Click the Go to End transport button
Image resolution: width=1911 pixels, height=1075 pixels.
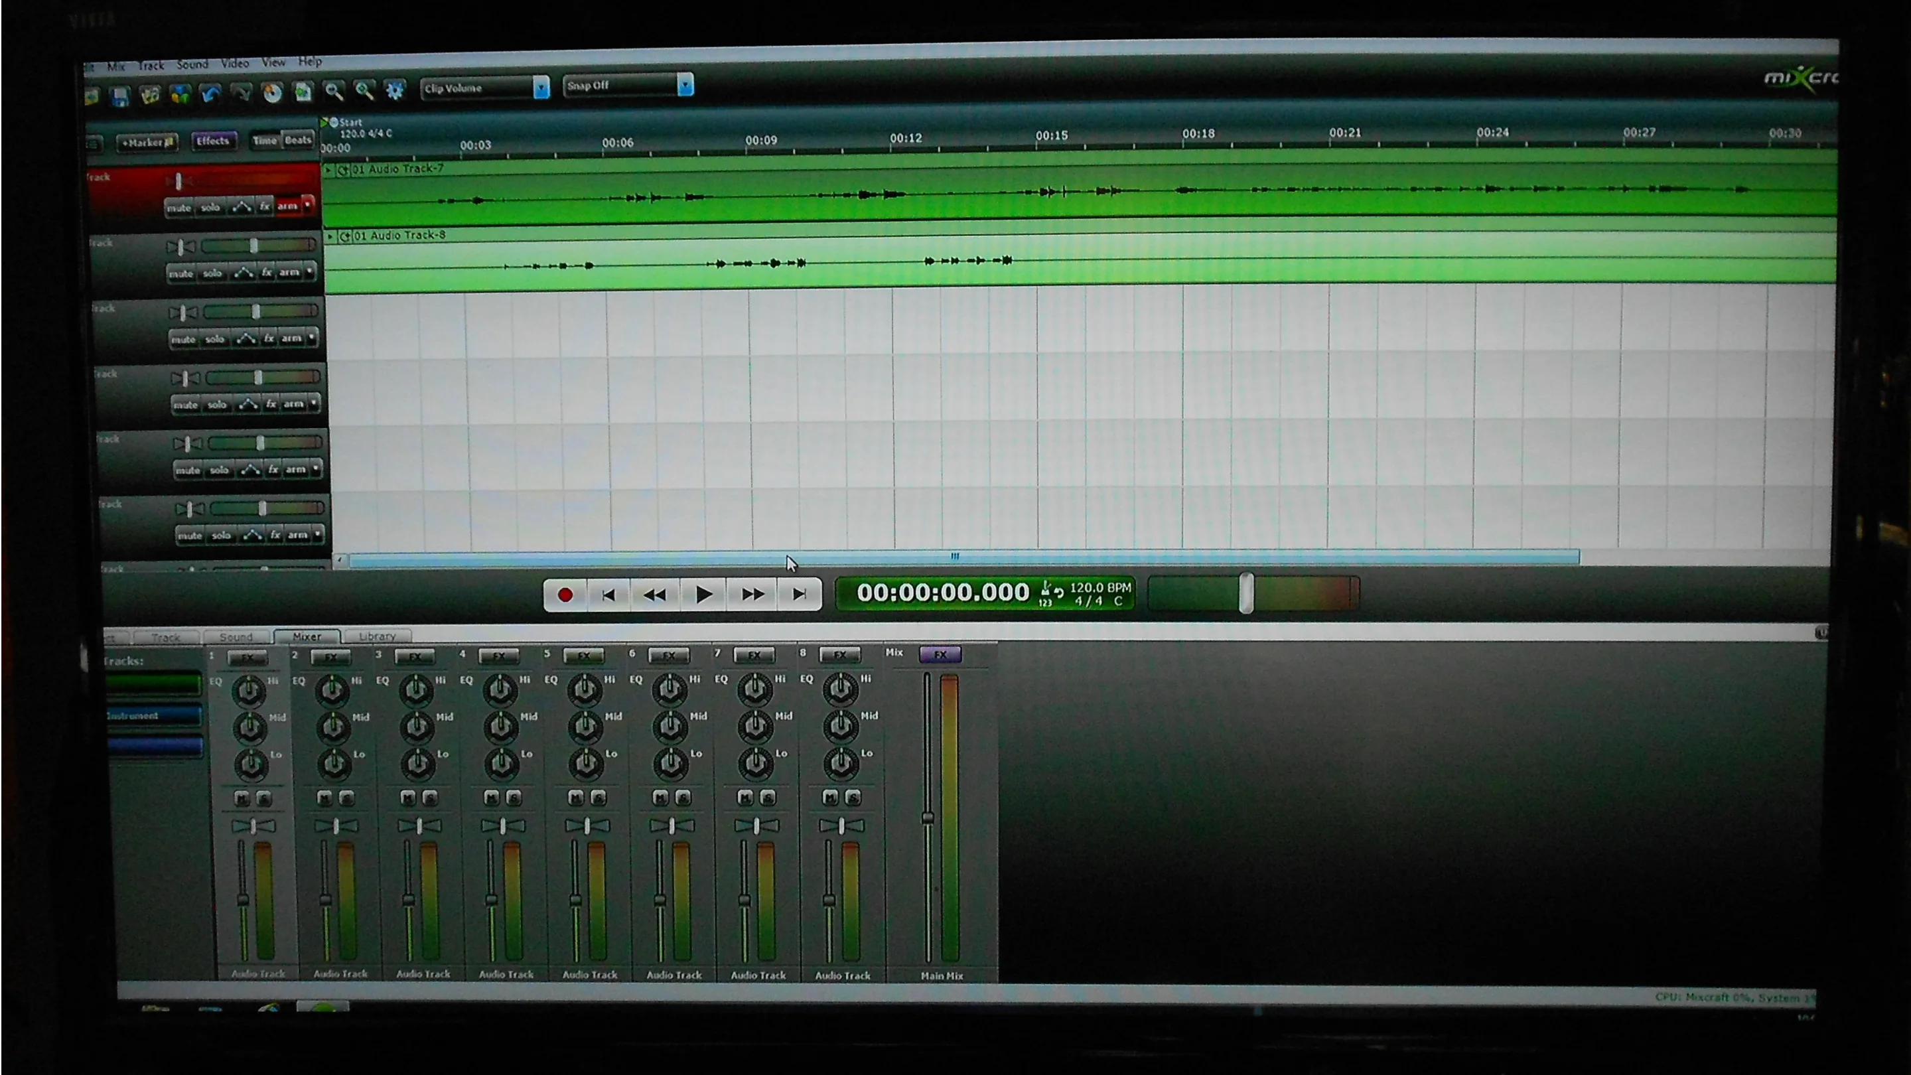pos(799,595)
